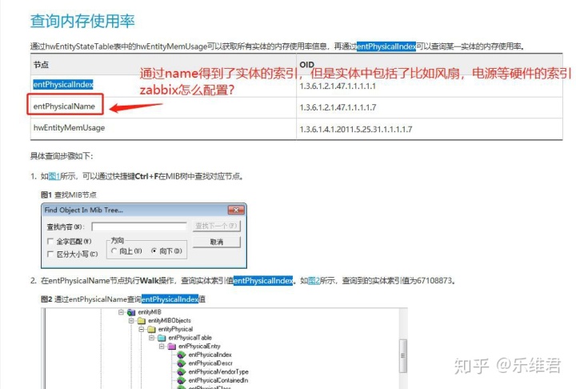The height and width of the screenshot is (389, 576).
Task: Collapse the entityPhysical tree node
Action: [142, 330]
